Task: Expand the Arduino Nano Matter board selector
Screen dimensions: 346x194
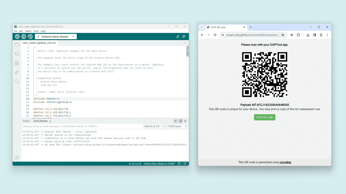Action: [56, 36]
